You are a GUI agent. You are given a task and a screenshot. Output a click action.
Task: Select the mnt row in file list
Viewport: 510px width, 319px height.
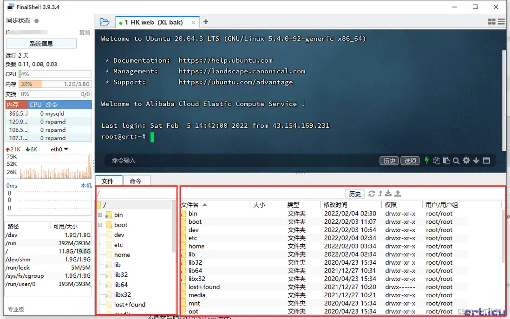coord(325,303)
